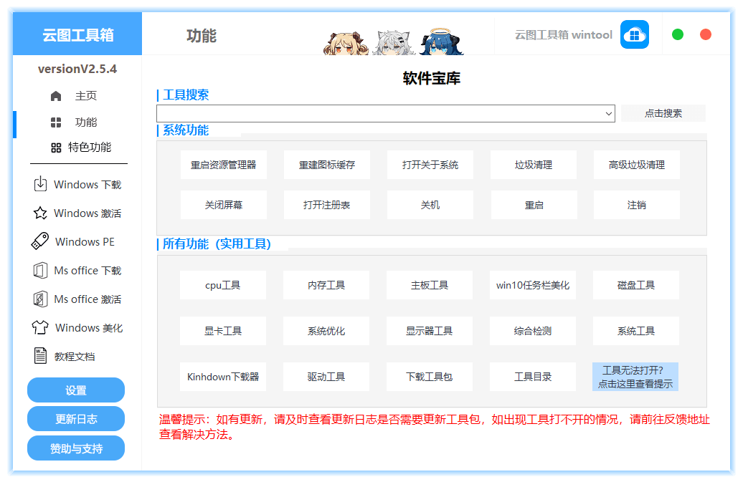Click the Ms office 下载 icon
The width and height of the screenshot is (743, 482).
(x=40, y=270)
